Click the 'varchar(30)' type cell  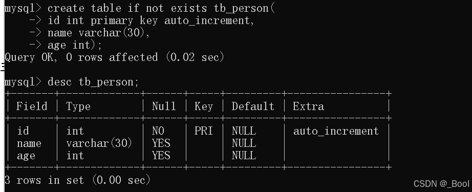coord(99,143)
